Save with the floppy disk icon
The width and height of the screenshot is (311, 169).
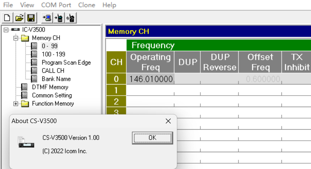(x=30, y=18)
